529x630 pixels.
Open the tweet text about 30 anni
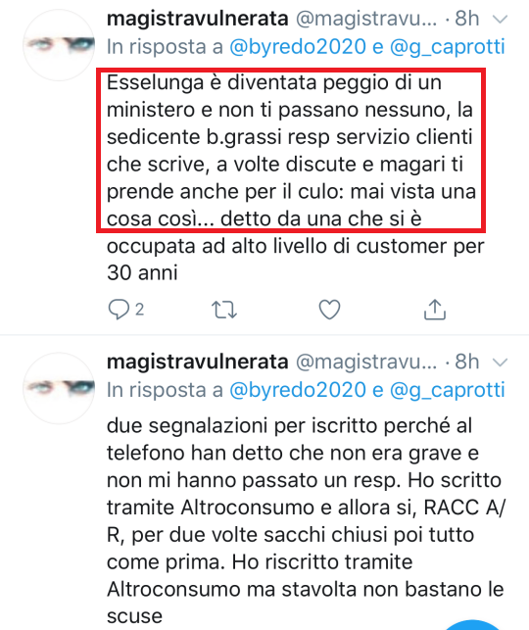coord(295,178)
